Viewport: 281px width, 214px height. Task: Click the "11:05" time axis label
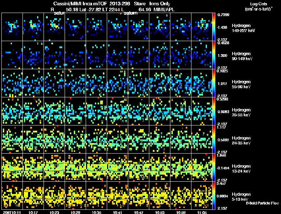(202, 212)
